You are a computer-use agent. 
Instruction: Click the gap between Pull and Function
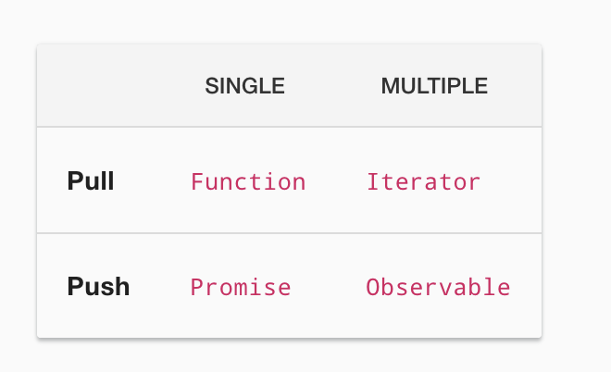(152, 181)
